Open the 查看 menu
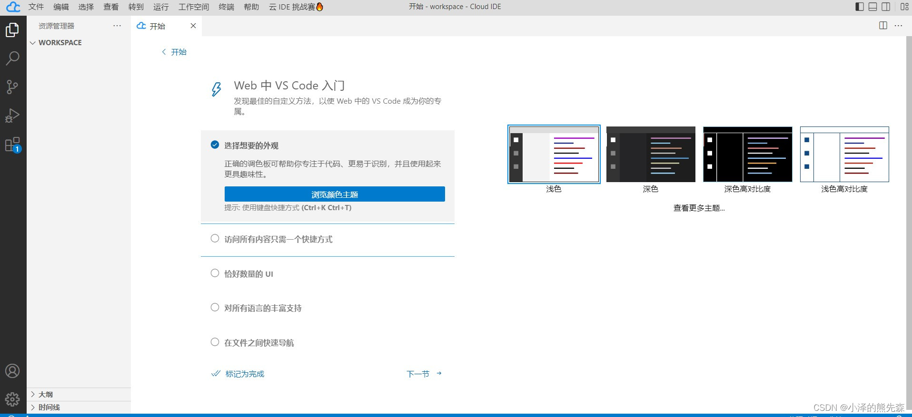 pos(111,7)
